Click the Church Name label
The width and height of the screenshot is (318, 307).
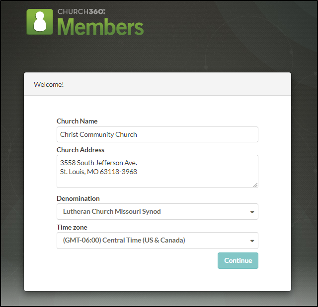tap(77, 121)
